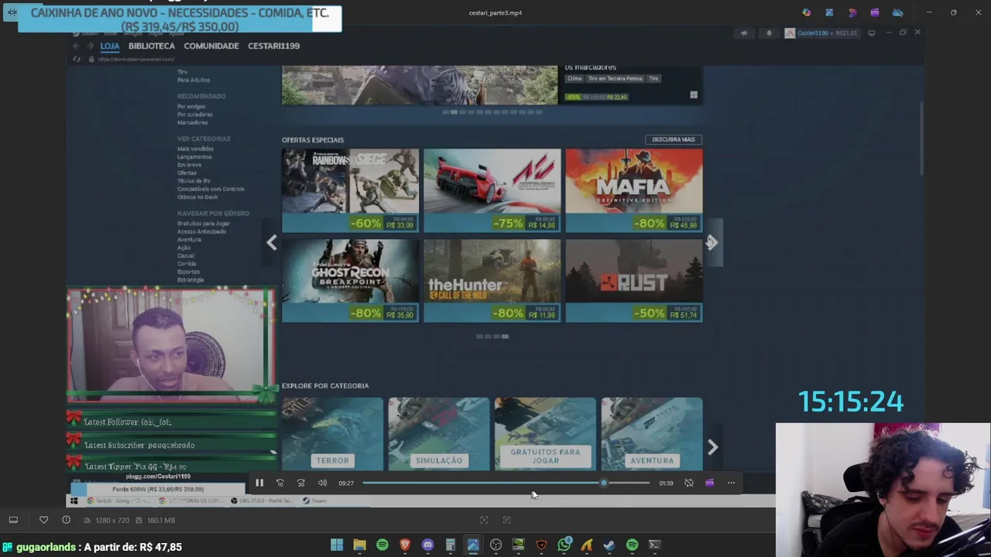Open OBS Studio from the taskbar
Viewport: 991px width, 557px height.
[495, 545]
